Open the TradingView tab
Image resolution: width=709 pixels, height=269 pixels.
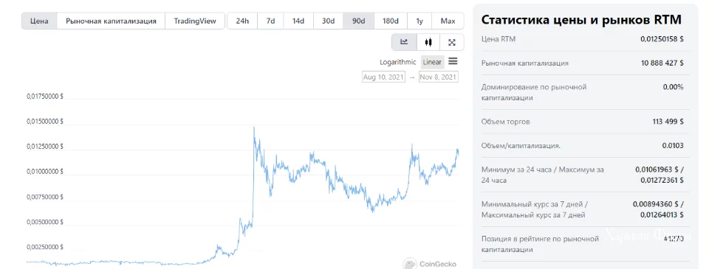point(195,21)
